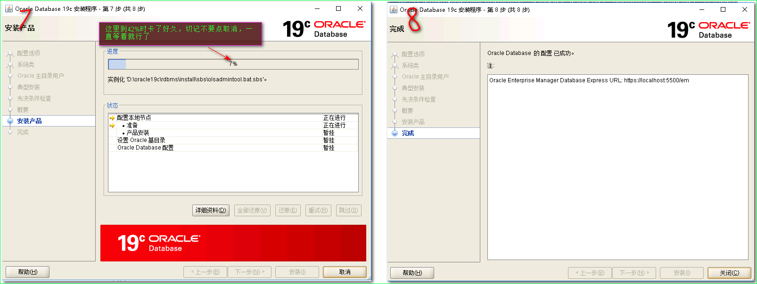Screen dimensions: 757x284
Task: Select 系统类 step in the step 7 sidebar
Action: tap(26, 64)
